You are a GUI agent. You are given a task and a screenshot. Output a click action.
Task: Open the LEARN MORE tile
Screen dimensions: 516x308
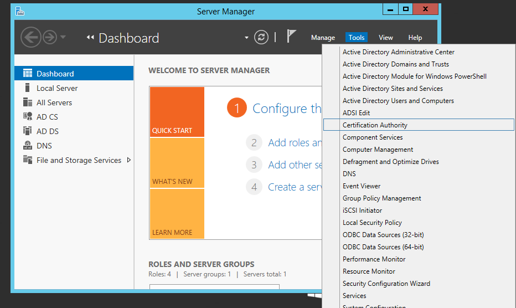point(177,214)
